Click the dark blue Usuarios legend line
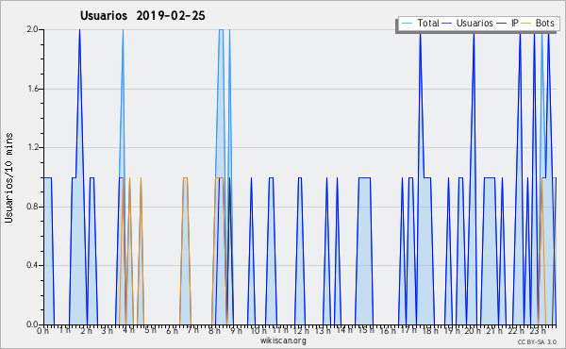This screenshot has height=349, width=566. 447,24
